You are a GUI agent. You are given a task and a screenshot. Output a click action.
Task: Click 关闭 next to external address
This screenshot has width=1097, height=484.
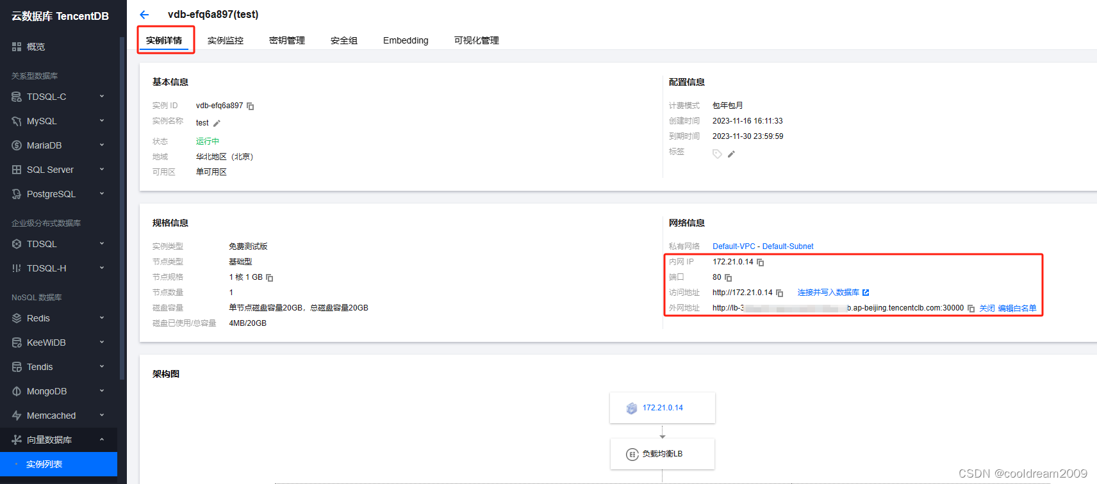[987, 309]
